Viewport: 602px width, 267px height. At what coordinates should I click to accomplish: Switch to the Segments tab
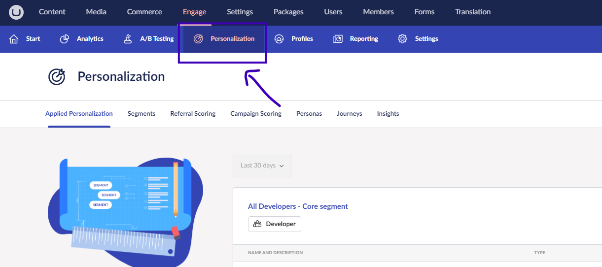pos(142,114)
